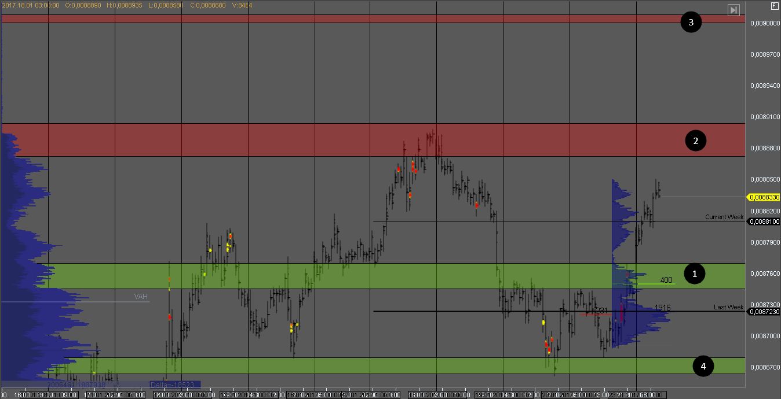Click the 400 volume level label
The height and width of the screenshot is (399, 781).
(666, 280)
